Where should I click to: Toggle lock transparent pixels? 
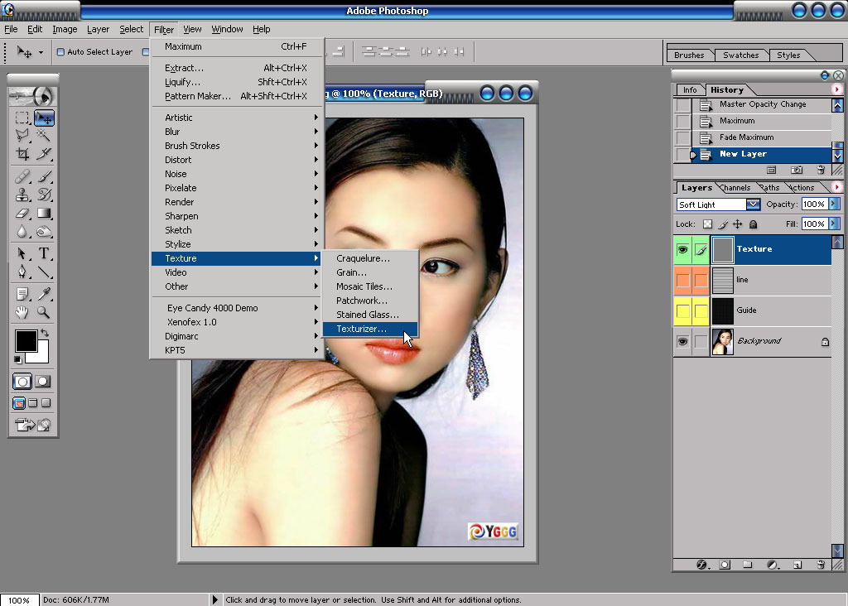point(707,224)
